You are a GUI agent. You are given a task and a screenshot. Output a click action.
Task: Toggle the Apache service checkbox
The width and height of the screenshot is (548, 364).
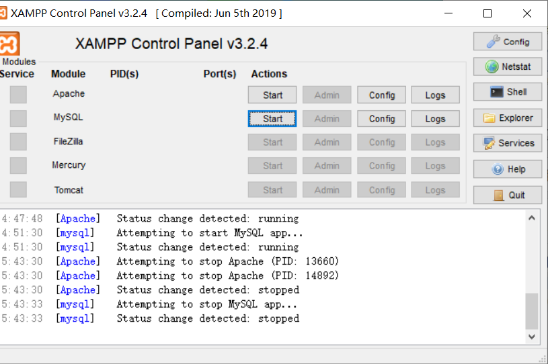point(18,95)
